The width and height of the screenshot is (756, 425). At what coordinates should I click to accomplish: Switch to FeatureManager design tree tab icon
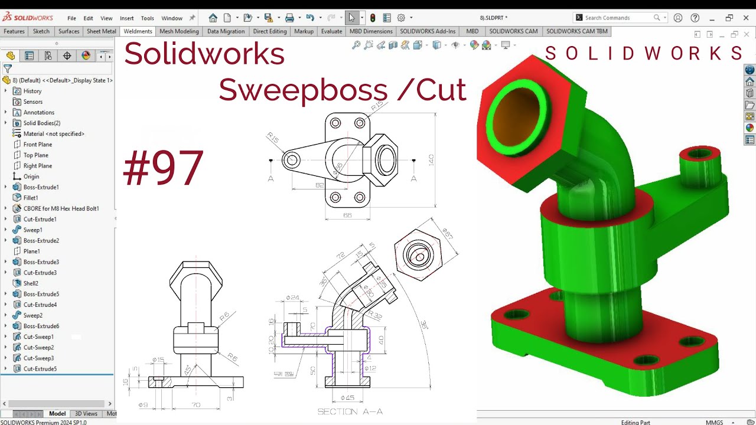(x=11, y=55)
